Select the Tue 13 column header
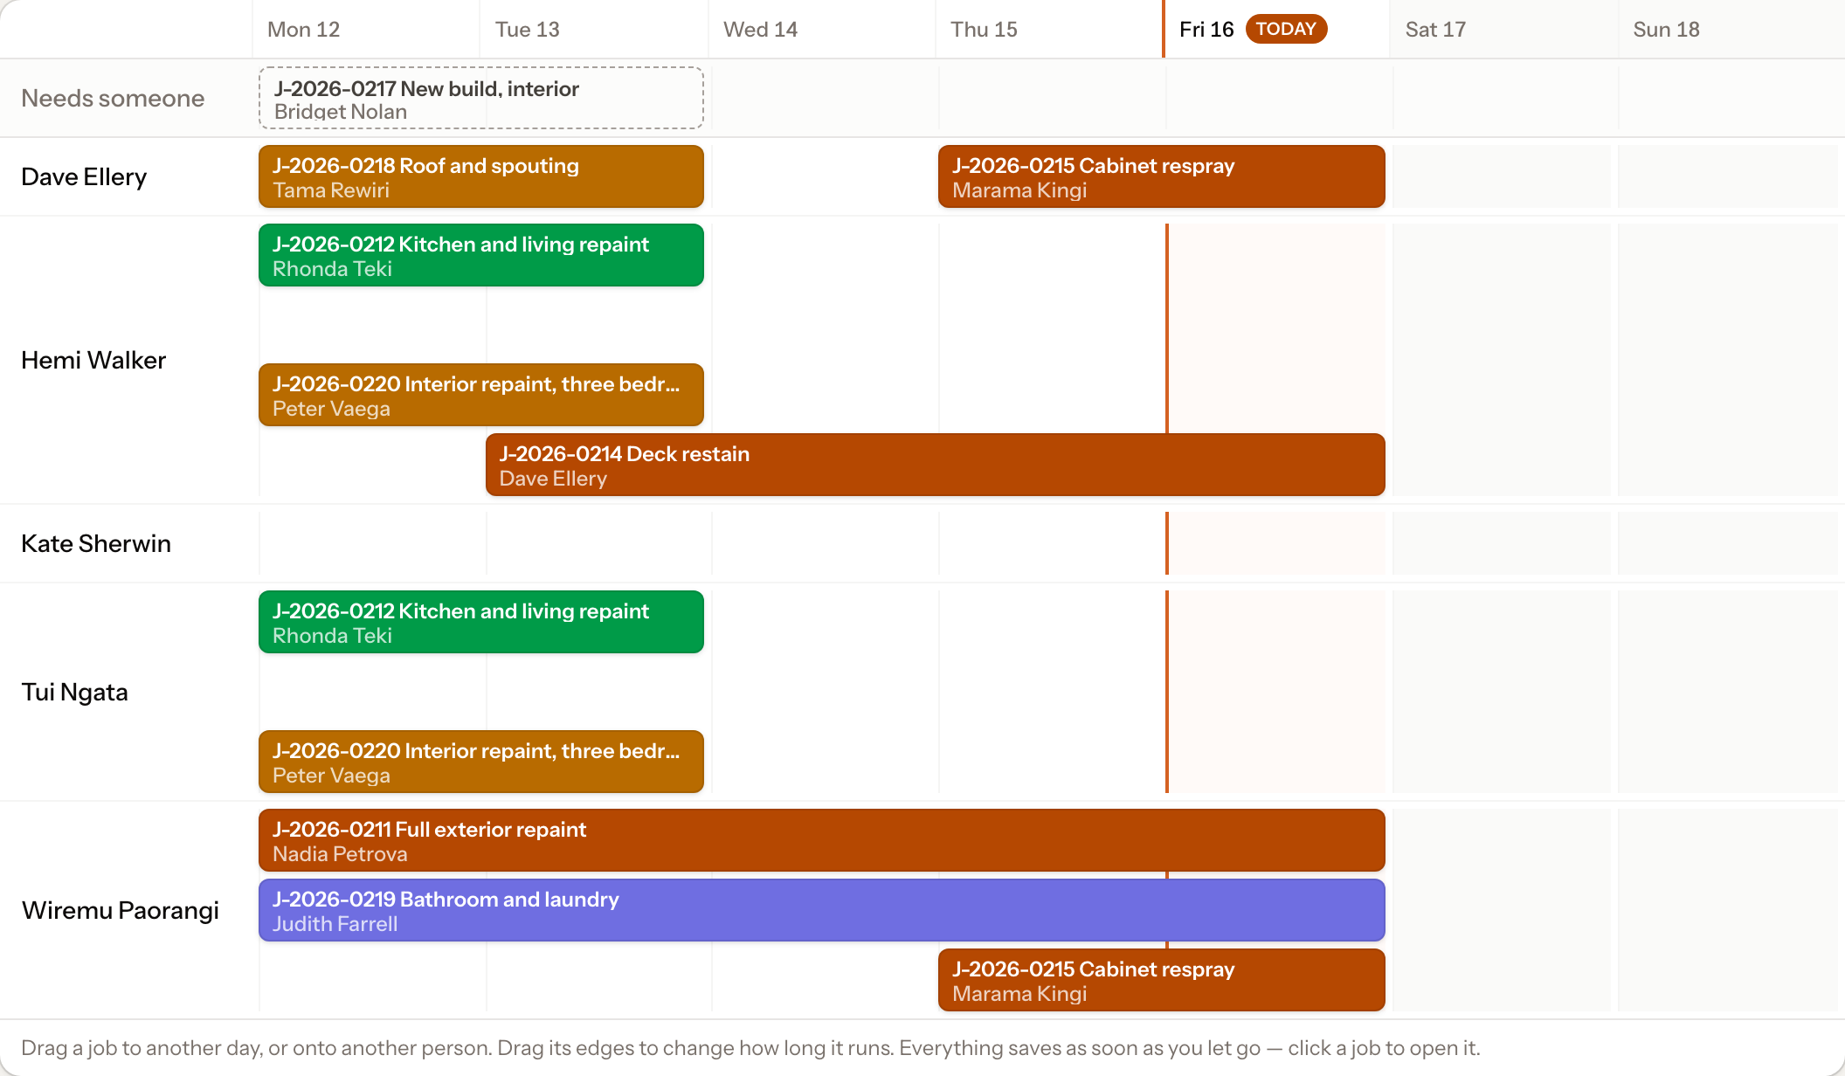The width and height of the screenshot is (1845, 1076). (593, 30)
